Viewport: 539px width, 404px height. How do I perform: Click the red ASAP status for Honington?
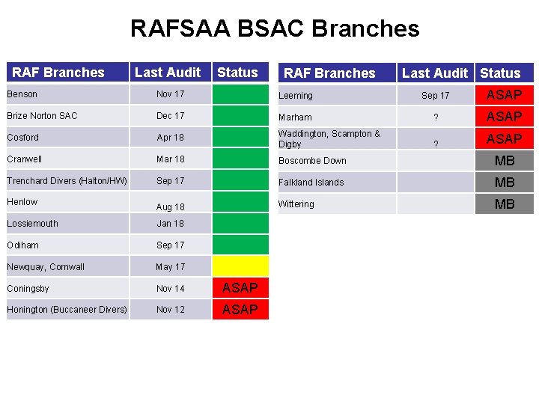240,310
